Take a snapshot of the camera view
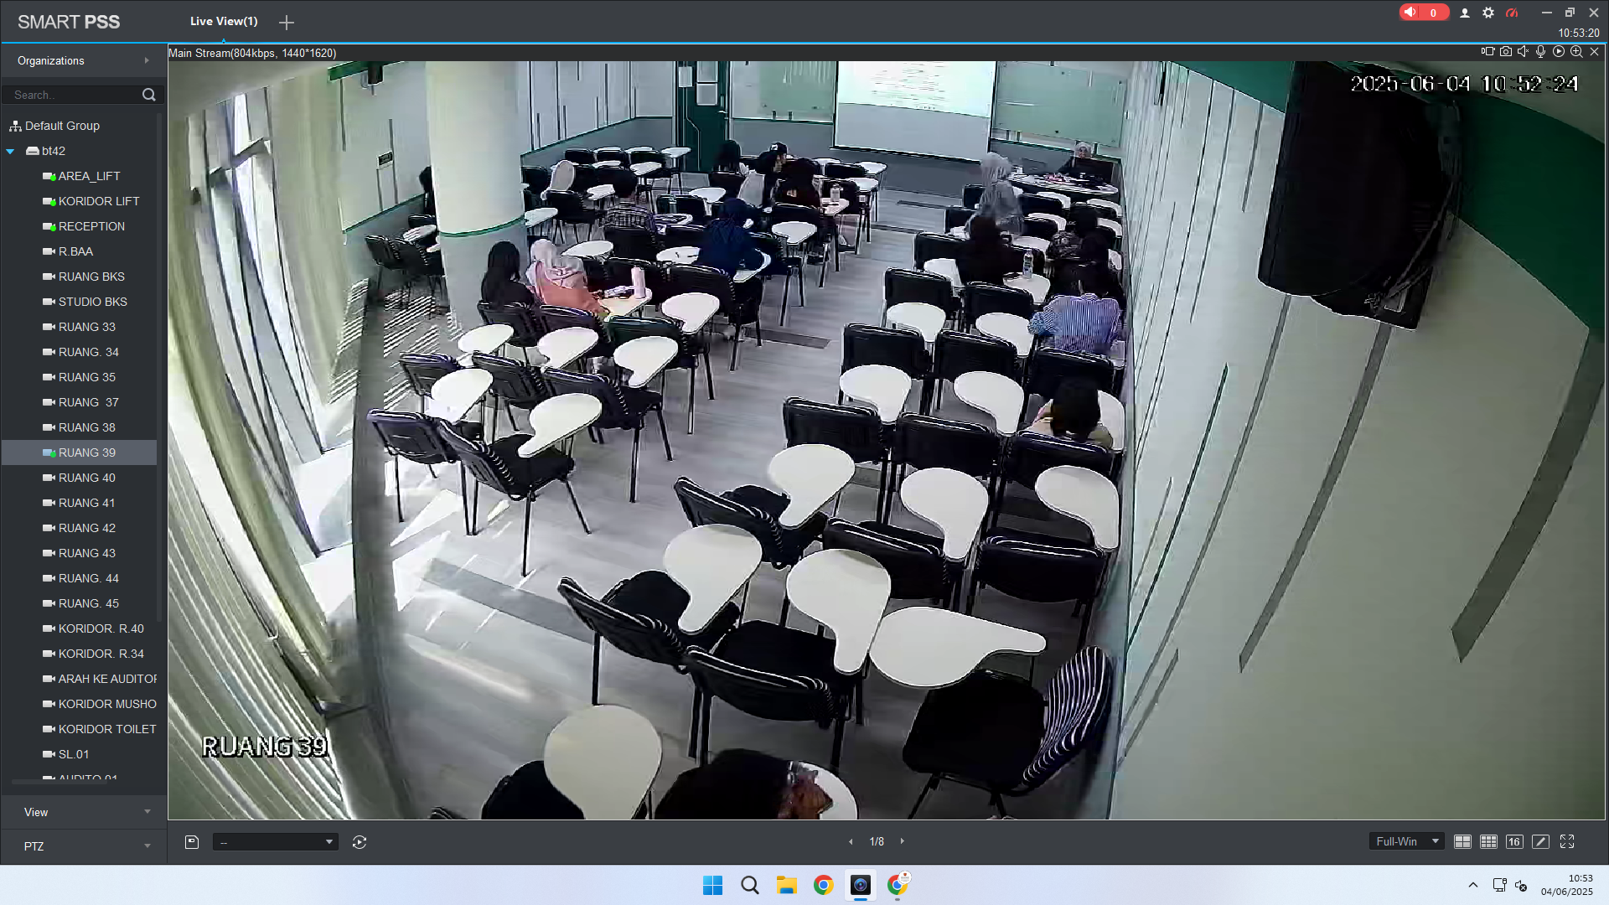 click(x=1506, y=51)
